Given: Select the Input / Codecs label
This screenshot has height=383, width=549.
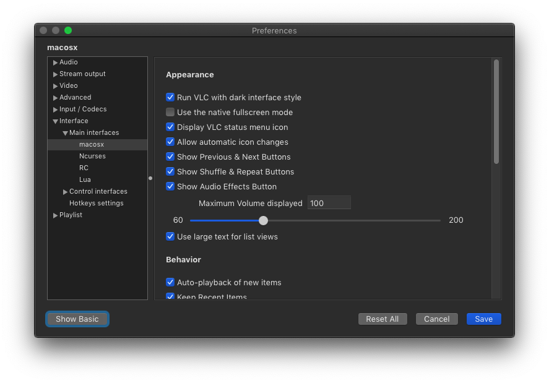Looking at the screenshot, I should click(83, 110).
